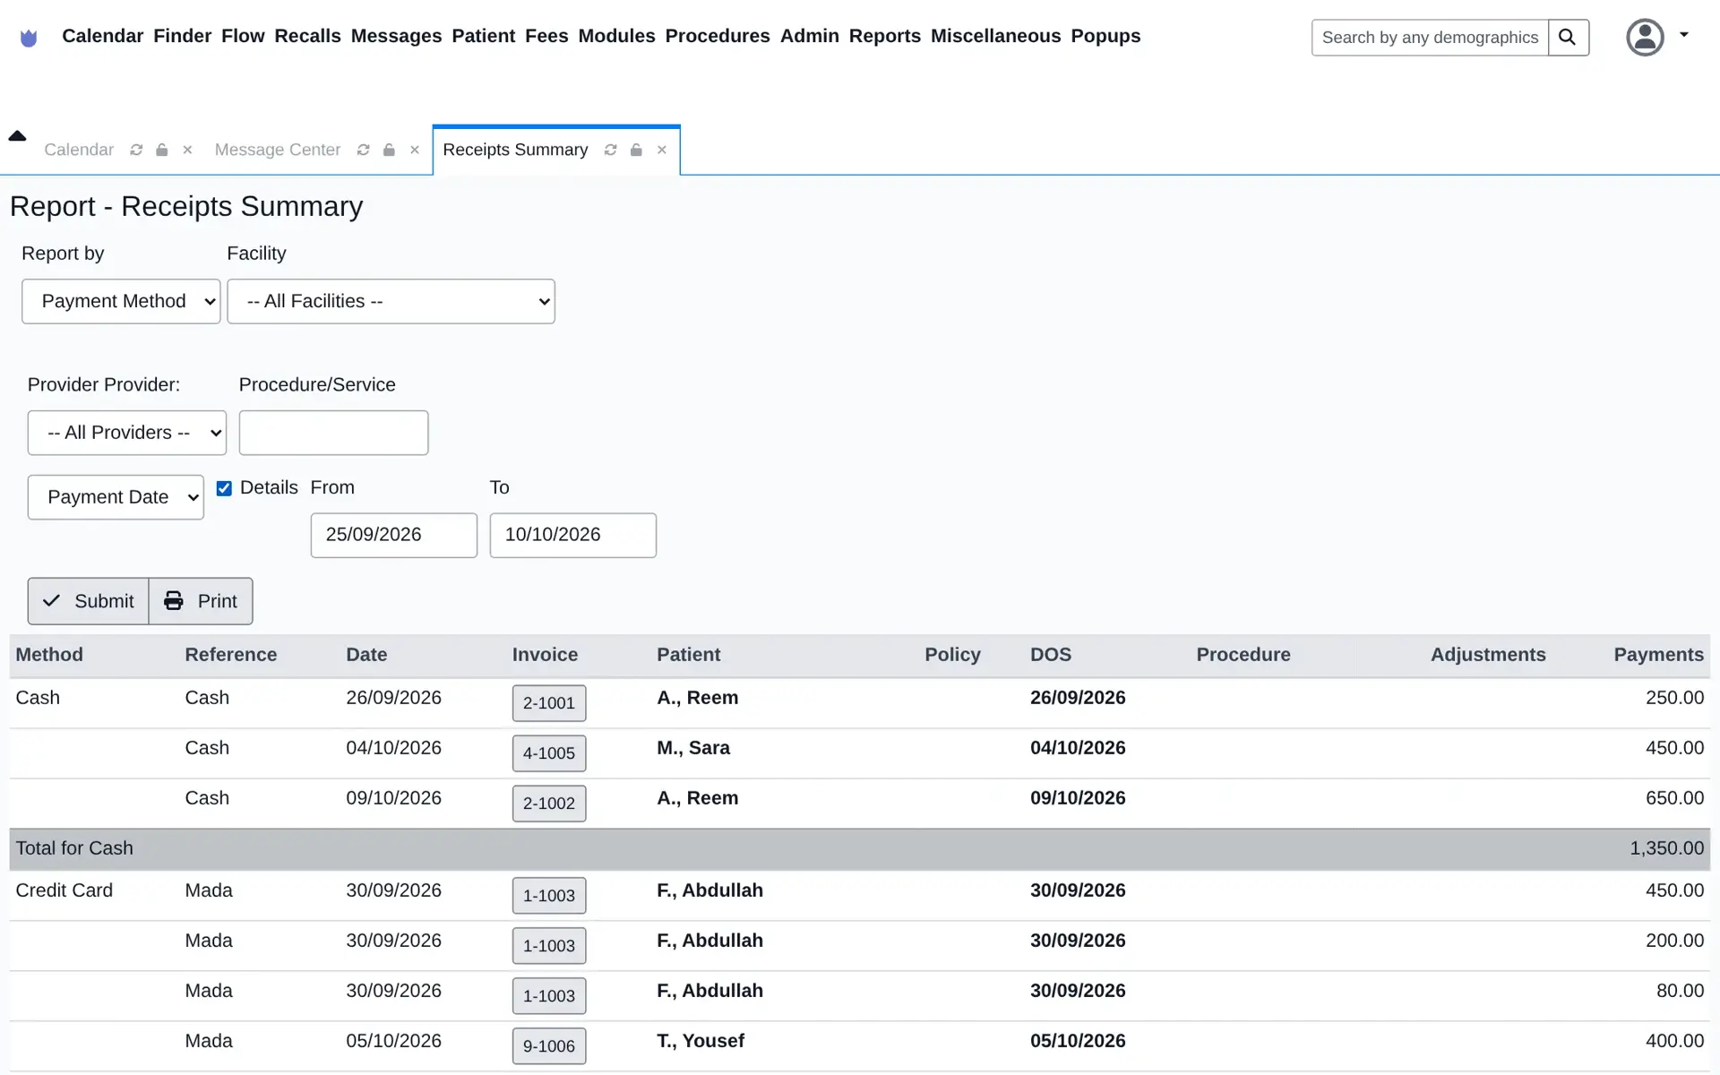
Task: Open the user profile avatar icon
Action: 1645,38
